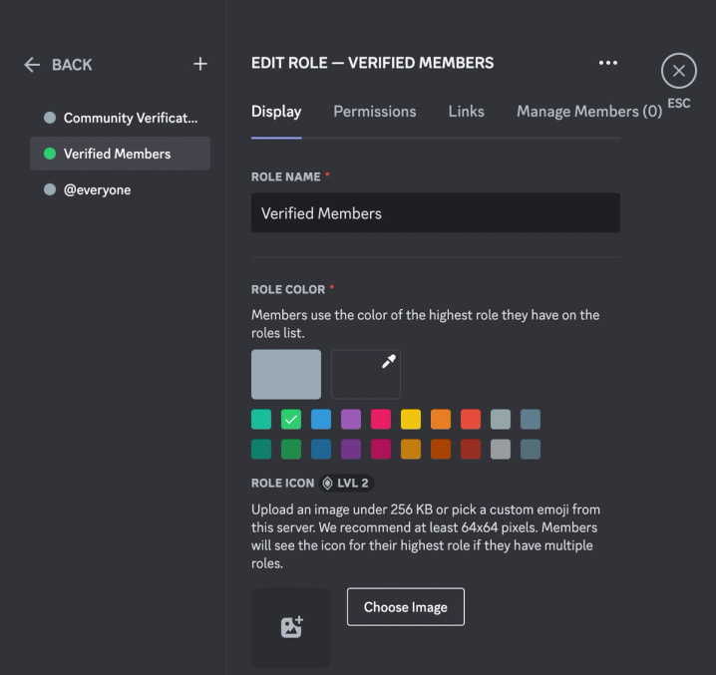The height and width of the screenshot is (675, 716).
Task: Choose the dark red color swatch
Action: [x=471, y=450]
